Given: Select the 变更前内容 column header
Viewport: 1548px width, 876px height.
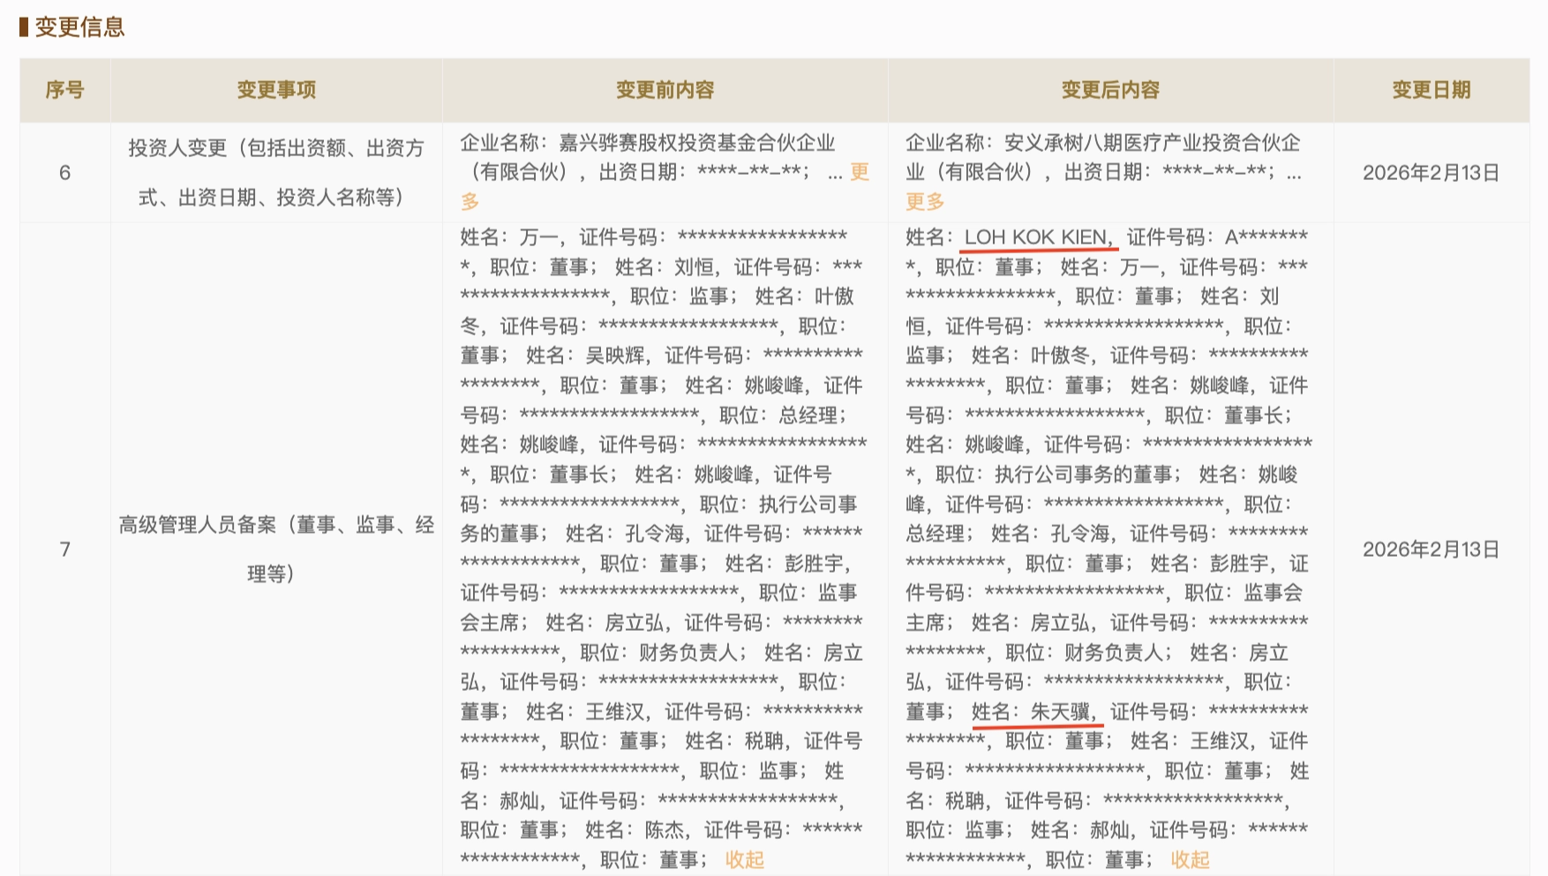Looking at the screenshot, I should (666, 89).
